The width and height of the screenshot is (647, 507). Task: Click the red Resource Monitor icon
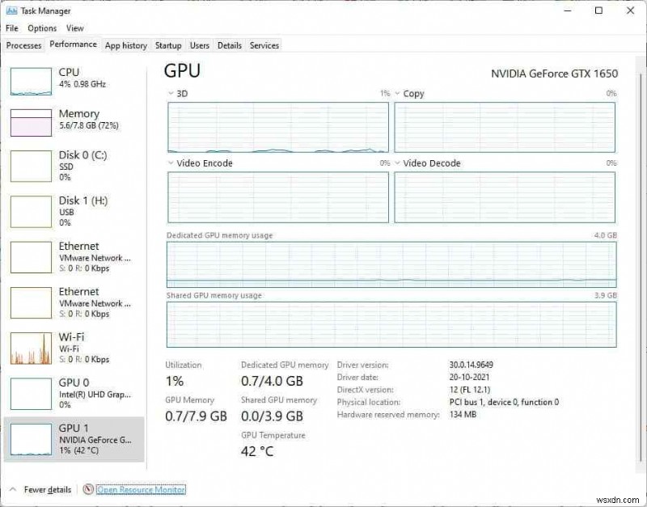pyautogui.click(x=87, y=489)
